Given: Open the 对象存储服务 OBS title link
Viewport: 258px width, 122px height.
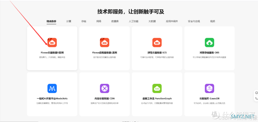Looking at the screenshot, I should tap(209, 53).
